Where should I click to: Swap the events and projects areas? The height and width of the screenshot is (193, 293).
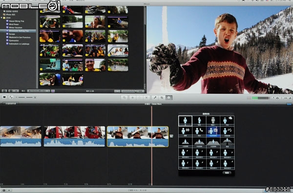pyautogui.click(x=11, y=97)
